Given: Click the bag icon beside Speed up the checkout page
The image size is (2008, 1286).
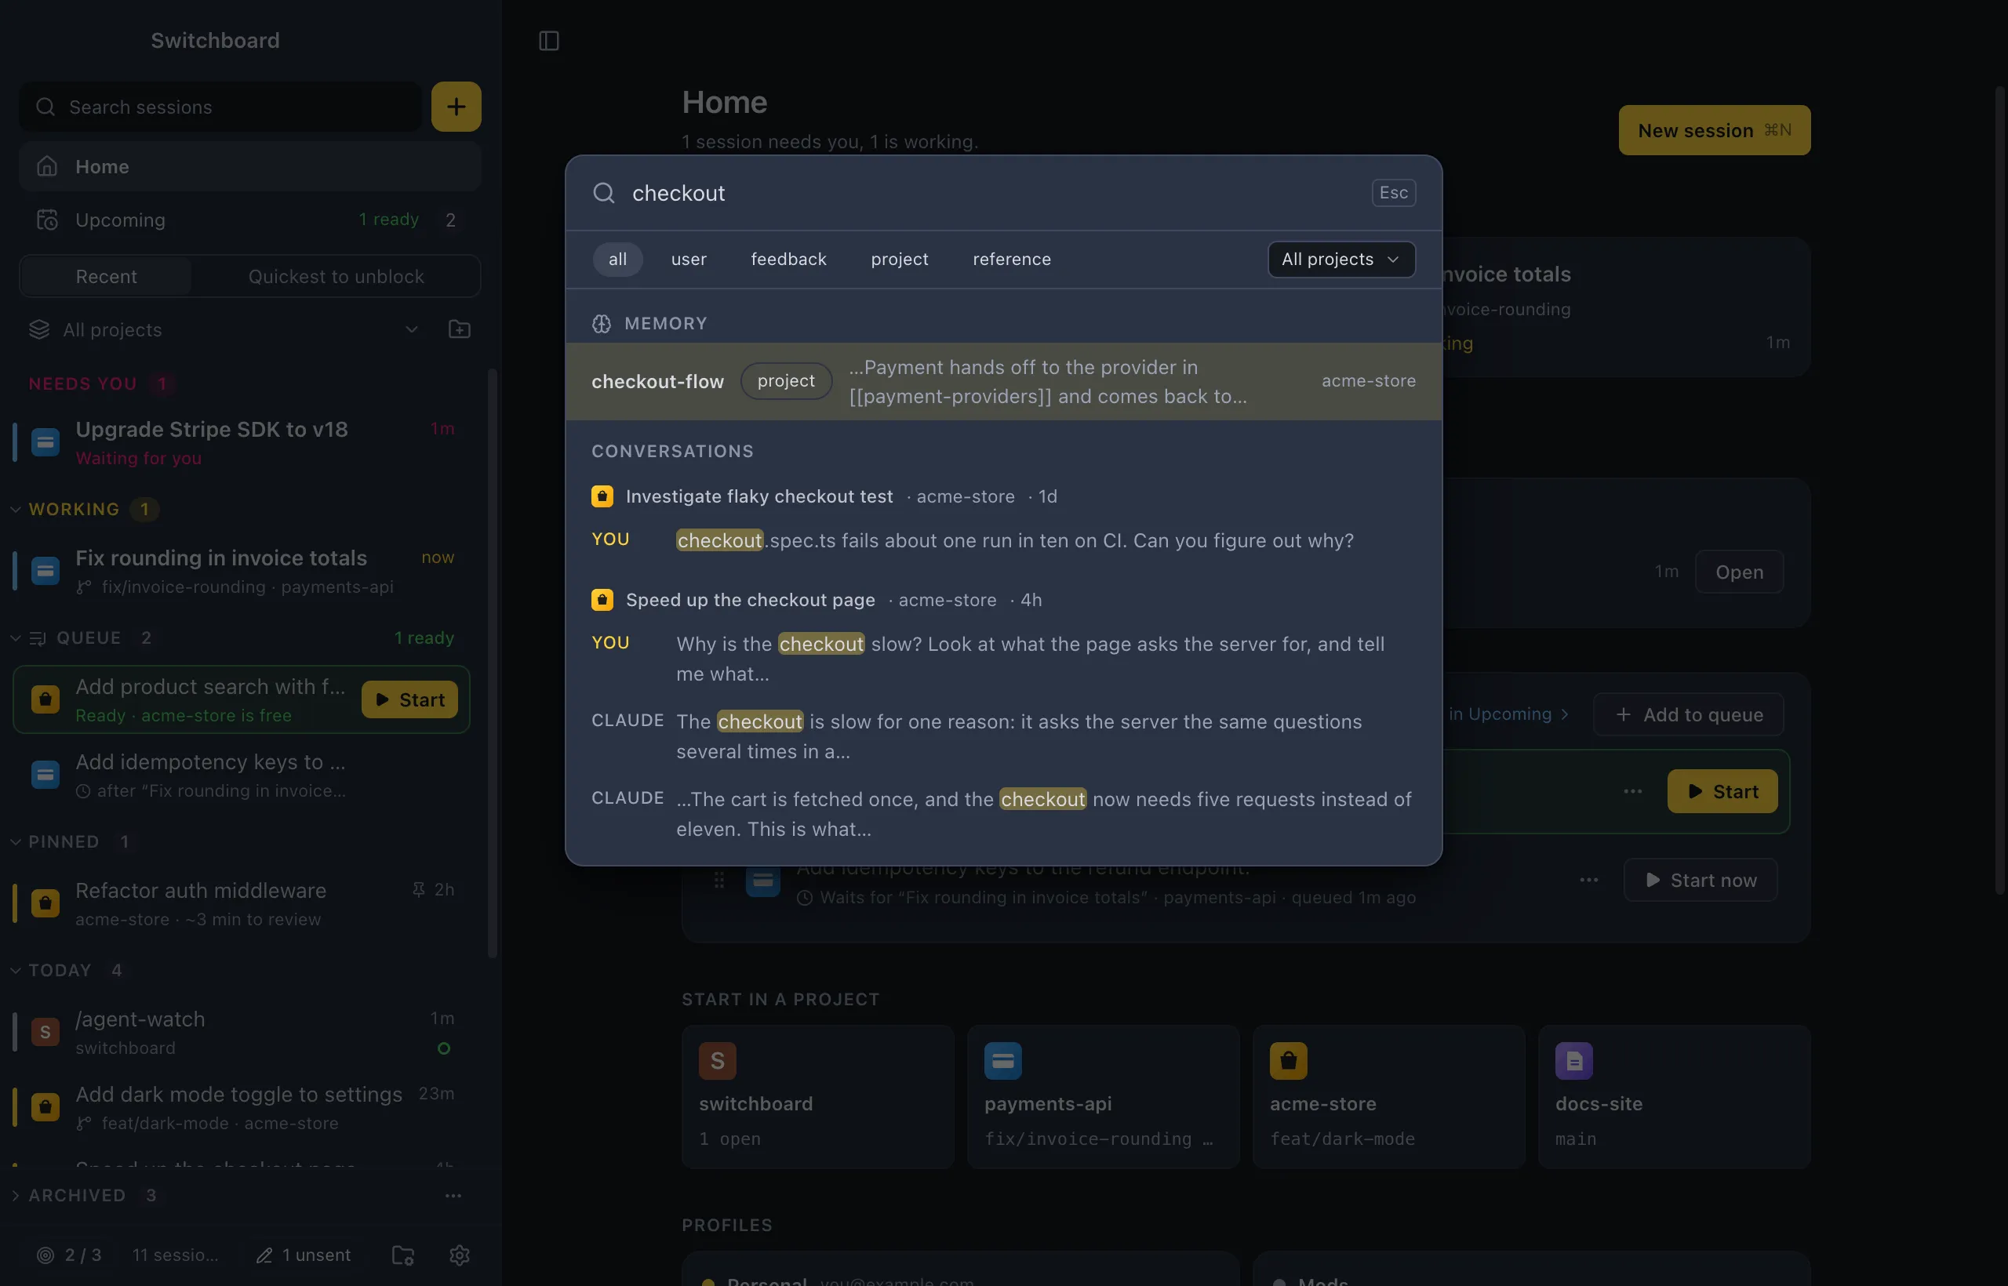Looking at the screenshot, I should 602,600.
